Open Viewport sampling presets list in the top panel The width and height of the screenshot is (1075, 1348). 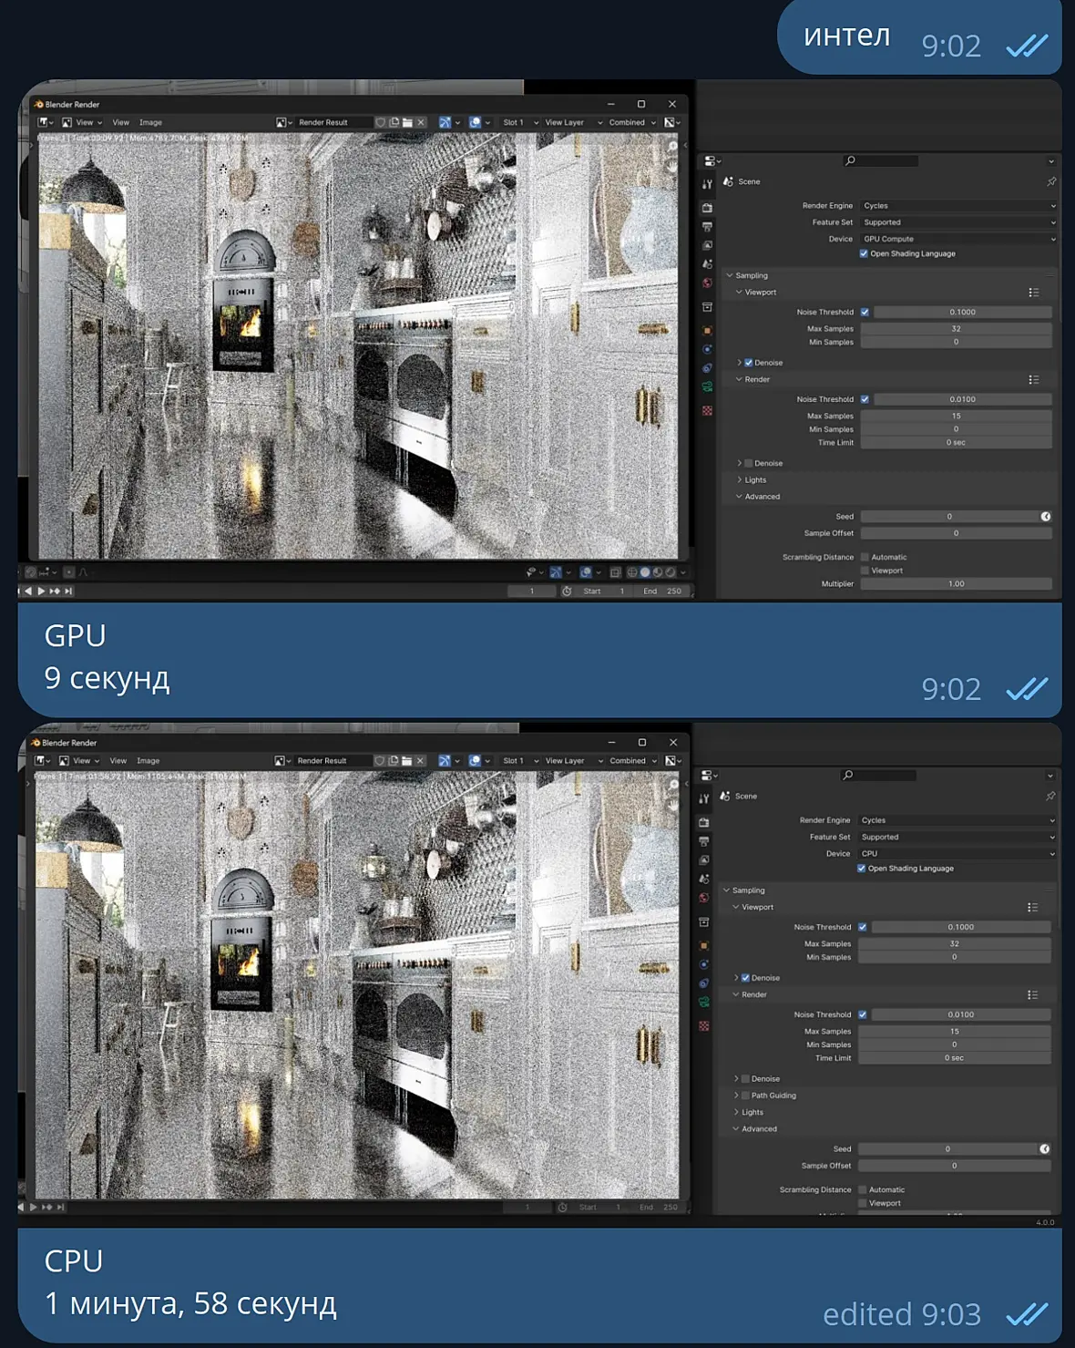point(1033,293)
